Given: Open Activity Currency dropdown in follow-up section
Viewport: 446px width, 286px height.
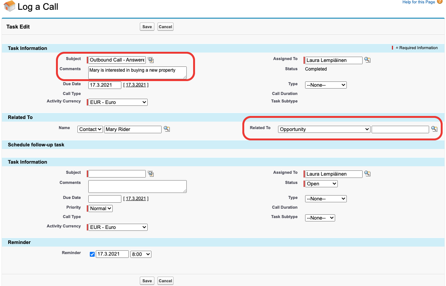Looking at the screenshot, I should 118,227.
